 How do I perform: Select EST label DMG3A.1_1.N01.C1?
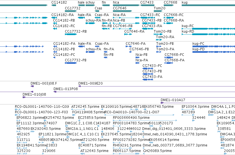(x=82, y=129)
